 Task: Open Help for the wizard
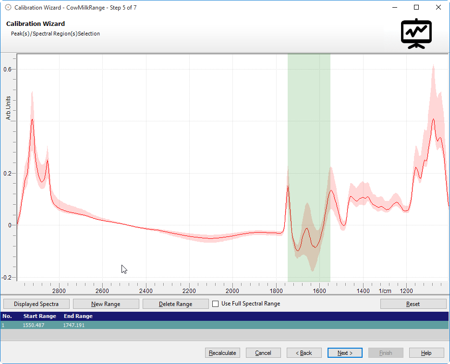(x=426, y=353)
